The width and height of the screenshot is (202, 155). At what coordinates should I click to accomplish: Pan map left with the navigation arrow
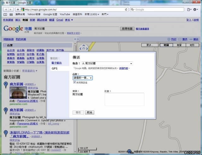click(80, 49)
